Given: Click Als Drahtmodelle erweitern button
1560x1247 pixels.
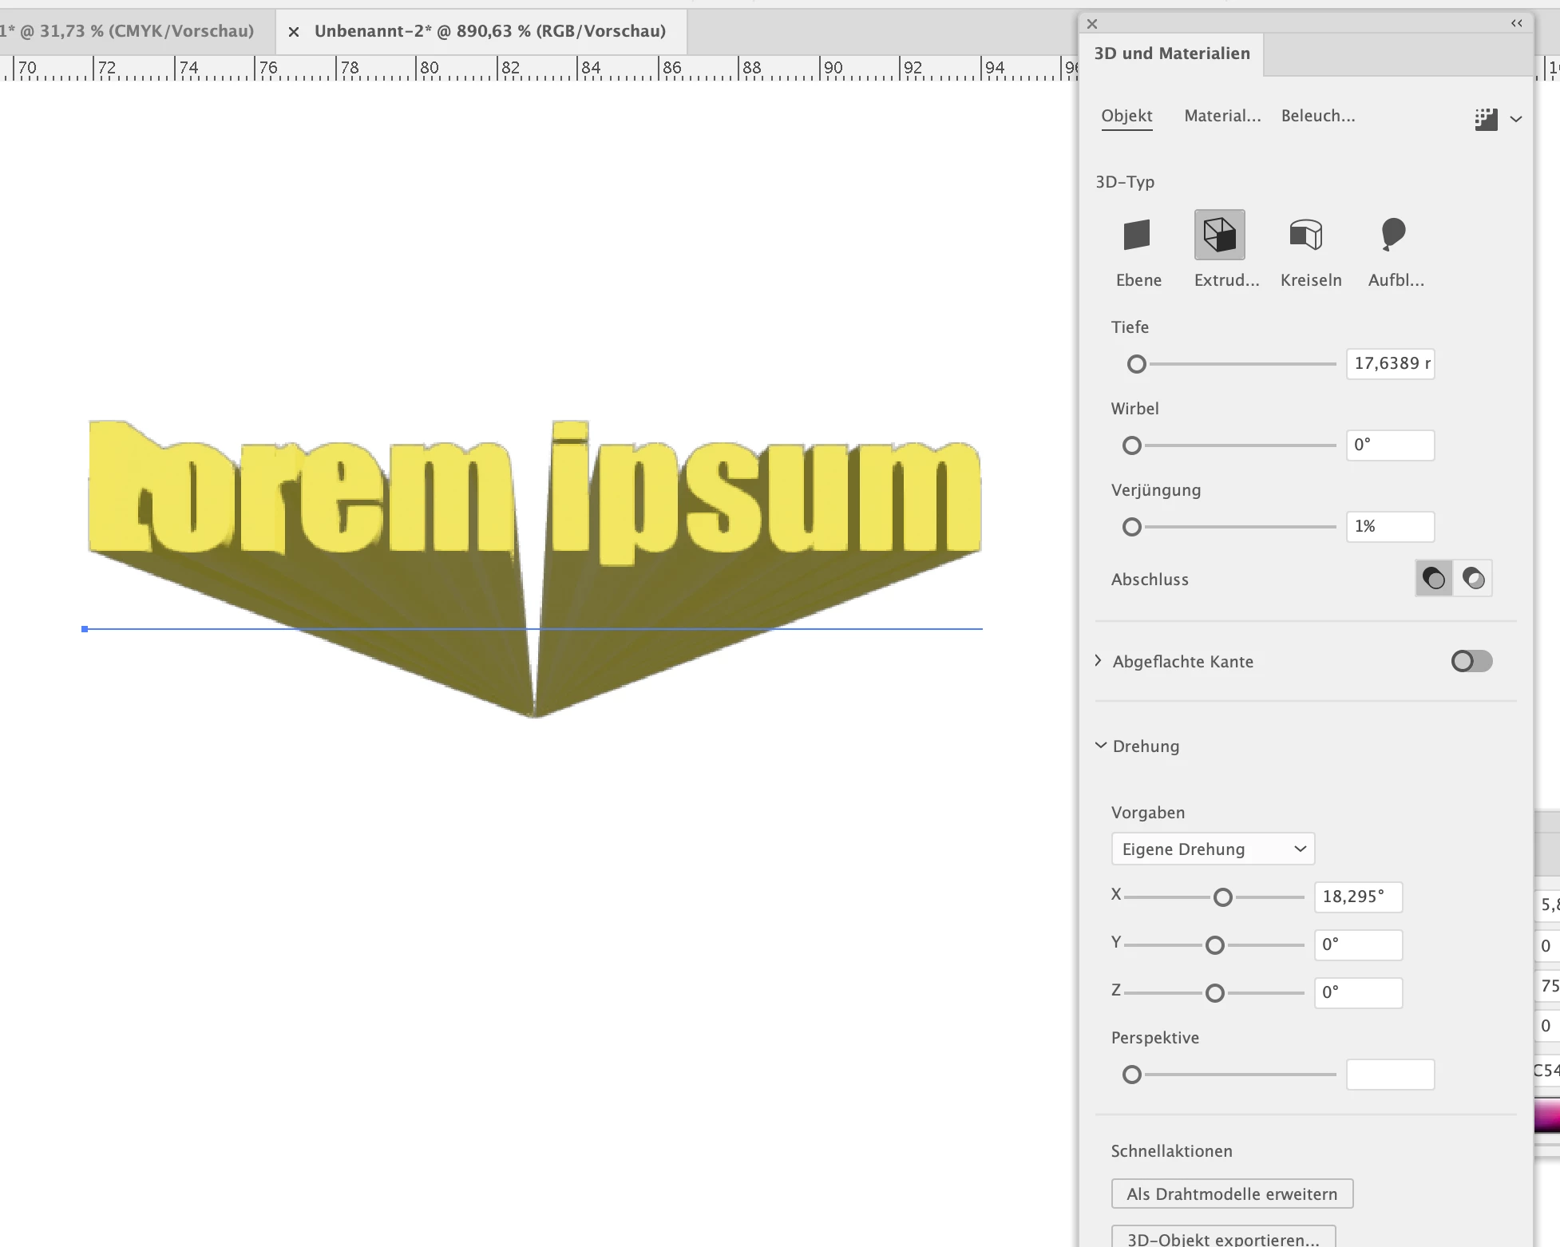Looking at the screenshot, I should pyautogui.click(x=1232, y=1194).
